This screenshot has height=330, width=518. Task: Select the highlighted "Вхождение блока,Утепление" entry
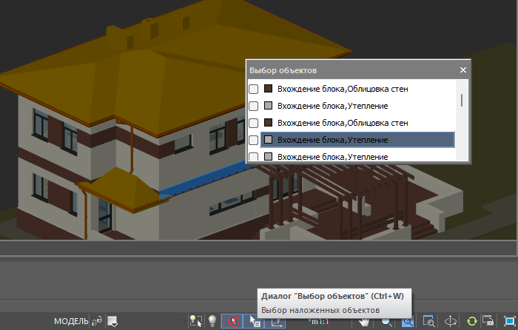357,140
